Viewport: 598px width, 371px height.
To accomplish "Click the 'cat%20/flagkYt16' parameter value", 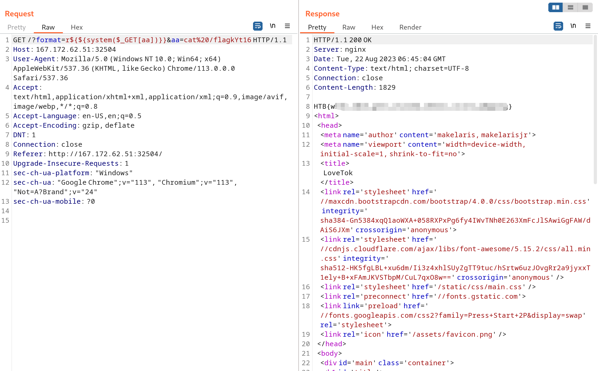I will [x=217, y=40].
